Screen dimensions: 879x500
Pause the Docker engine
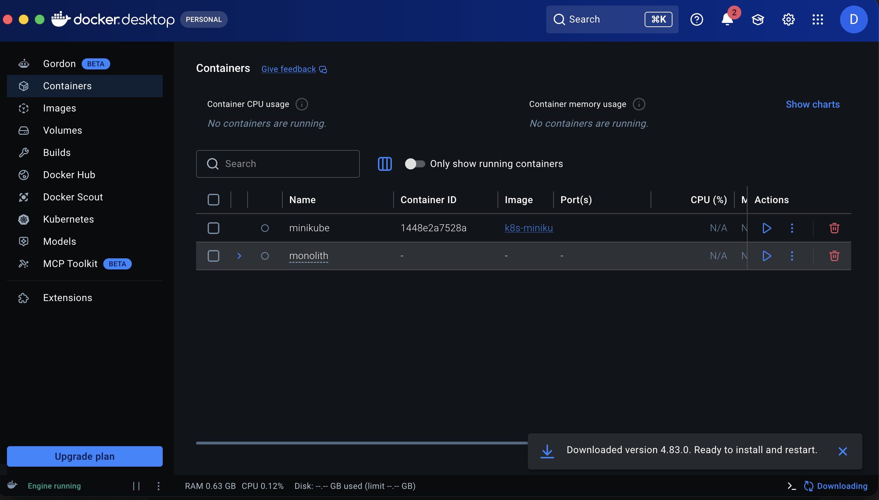tap(136, 486)
